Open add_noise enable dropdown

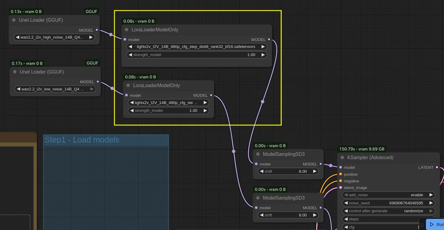(388, 195)
